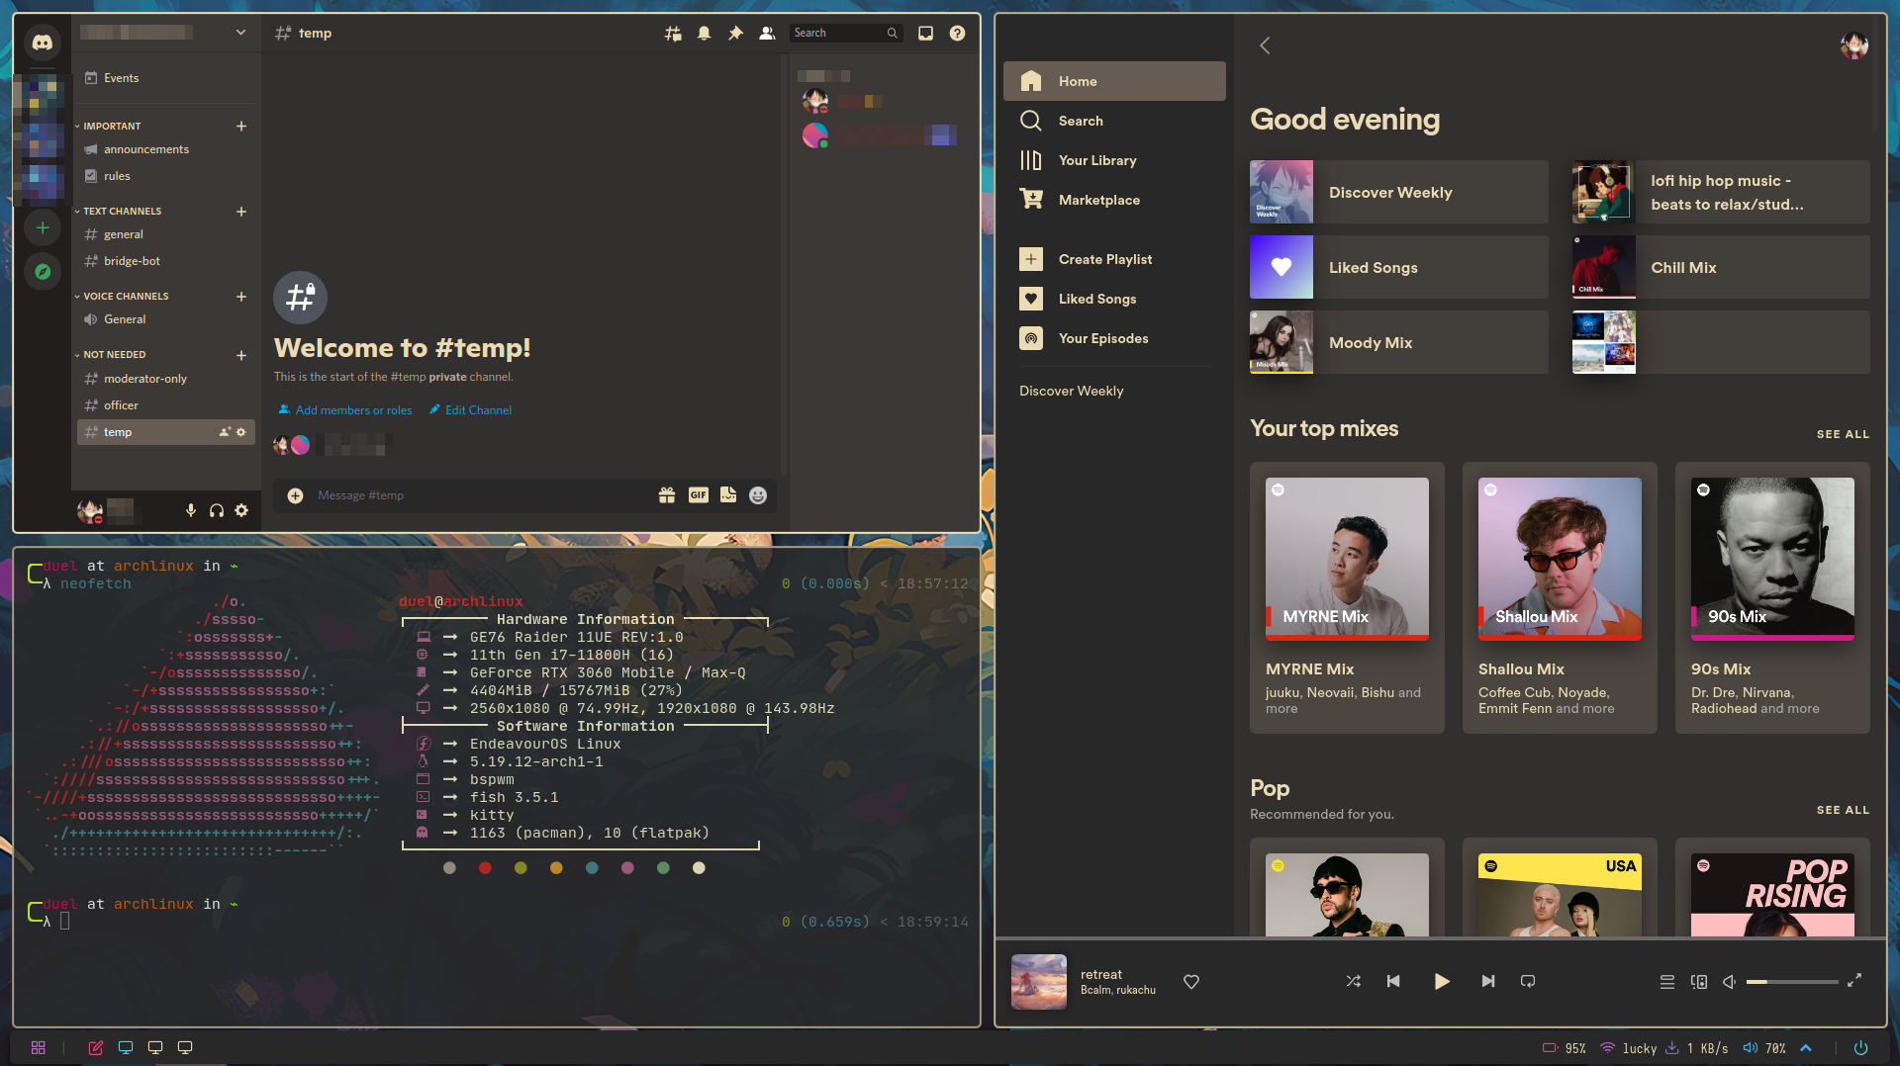Open Discord Events
The image size is (1900, 1066).
point(165,78)
